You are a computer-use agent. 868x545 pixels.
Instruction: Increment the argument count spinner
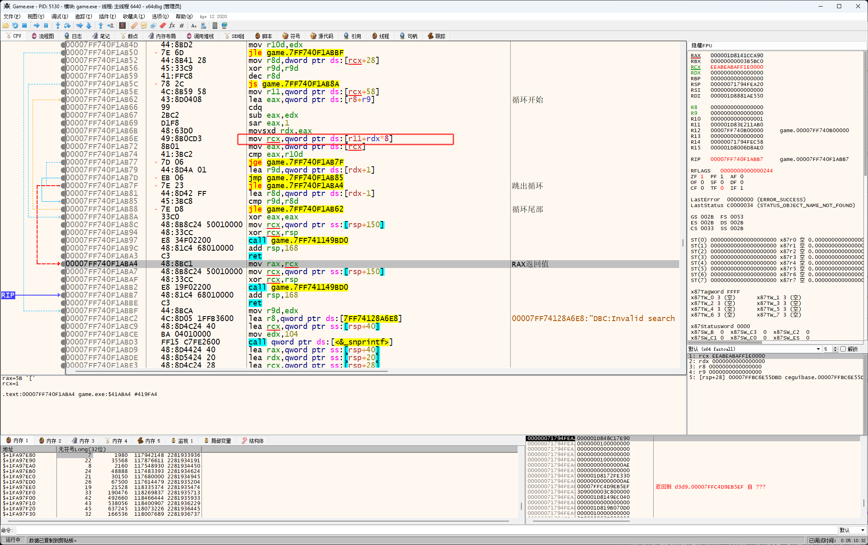(835, 348)
